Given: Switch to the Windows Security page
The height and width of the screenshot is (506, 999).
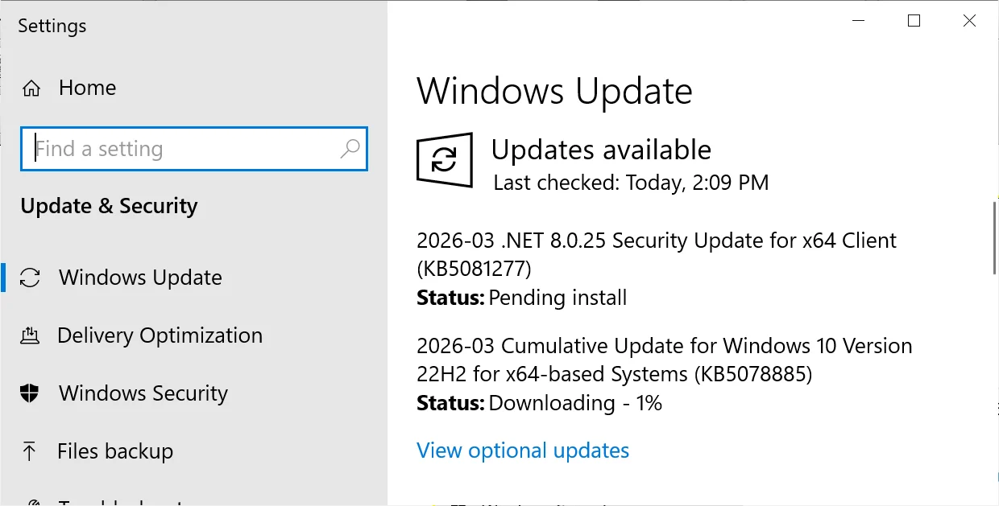Looking at the screenshot, I should pos(142,393).
